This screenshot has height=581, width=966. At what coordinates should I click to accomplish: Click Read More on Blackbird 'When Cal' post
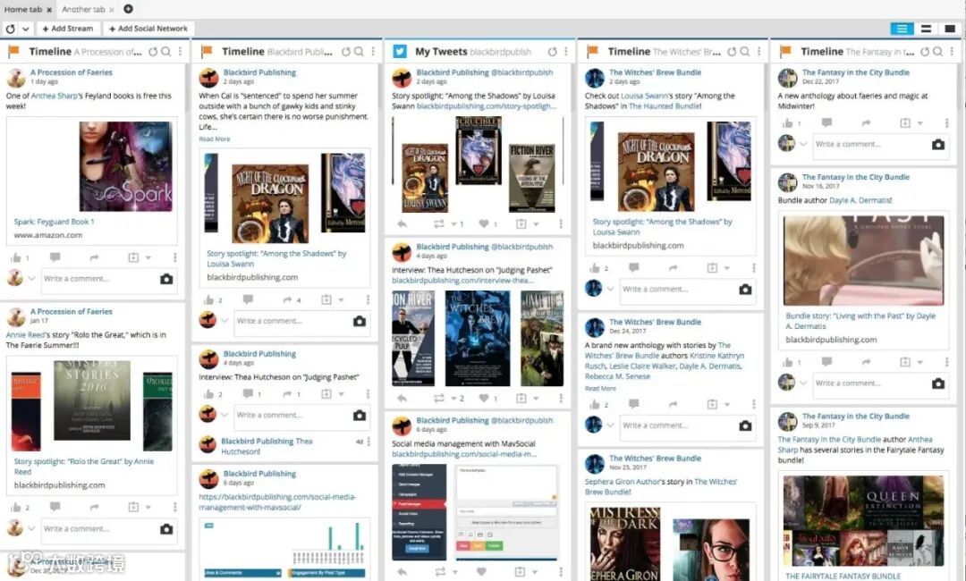point(215,139)
